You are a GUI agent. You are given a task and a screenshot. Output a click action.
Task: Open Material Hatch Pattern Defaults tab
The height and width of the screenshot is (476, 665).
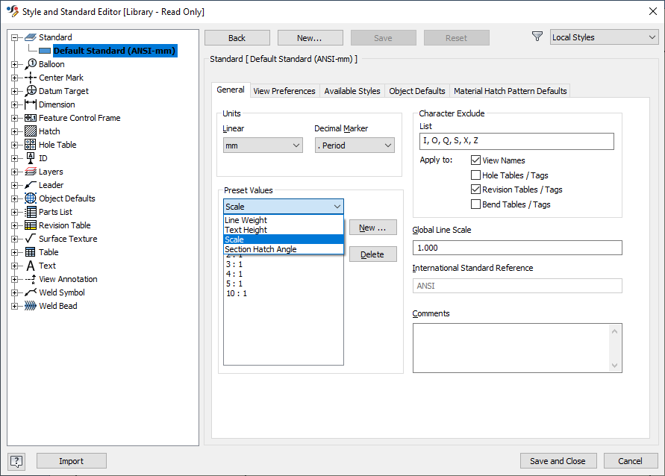click(511, 91)
